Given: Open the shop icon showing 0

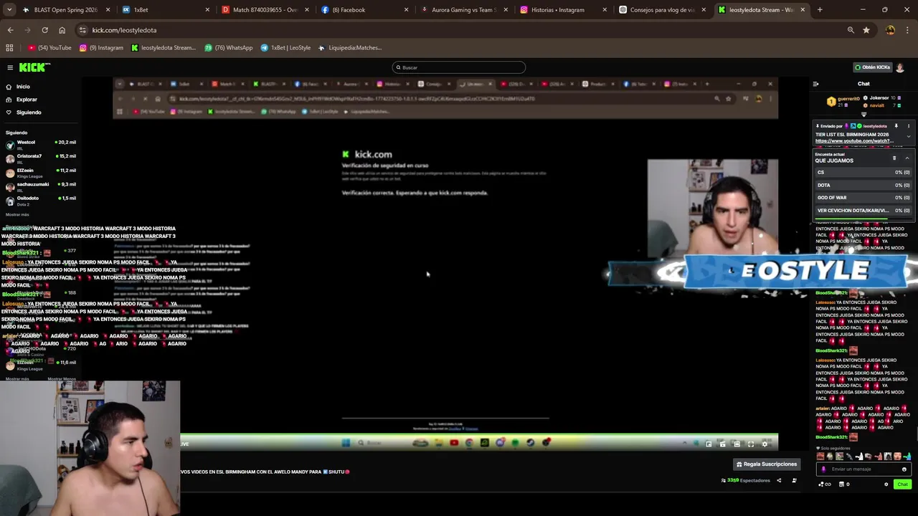Looking at the screenshot, I should tap(845, 484).
